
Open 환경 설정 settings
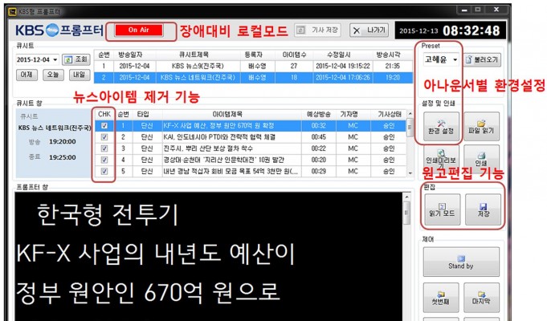tap(441, 127)
